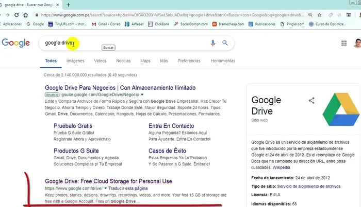The image size is (361, 207).
Task: Click the Tipo de sitio label
Action: pos(264,186)
